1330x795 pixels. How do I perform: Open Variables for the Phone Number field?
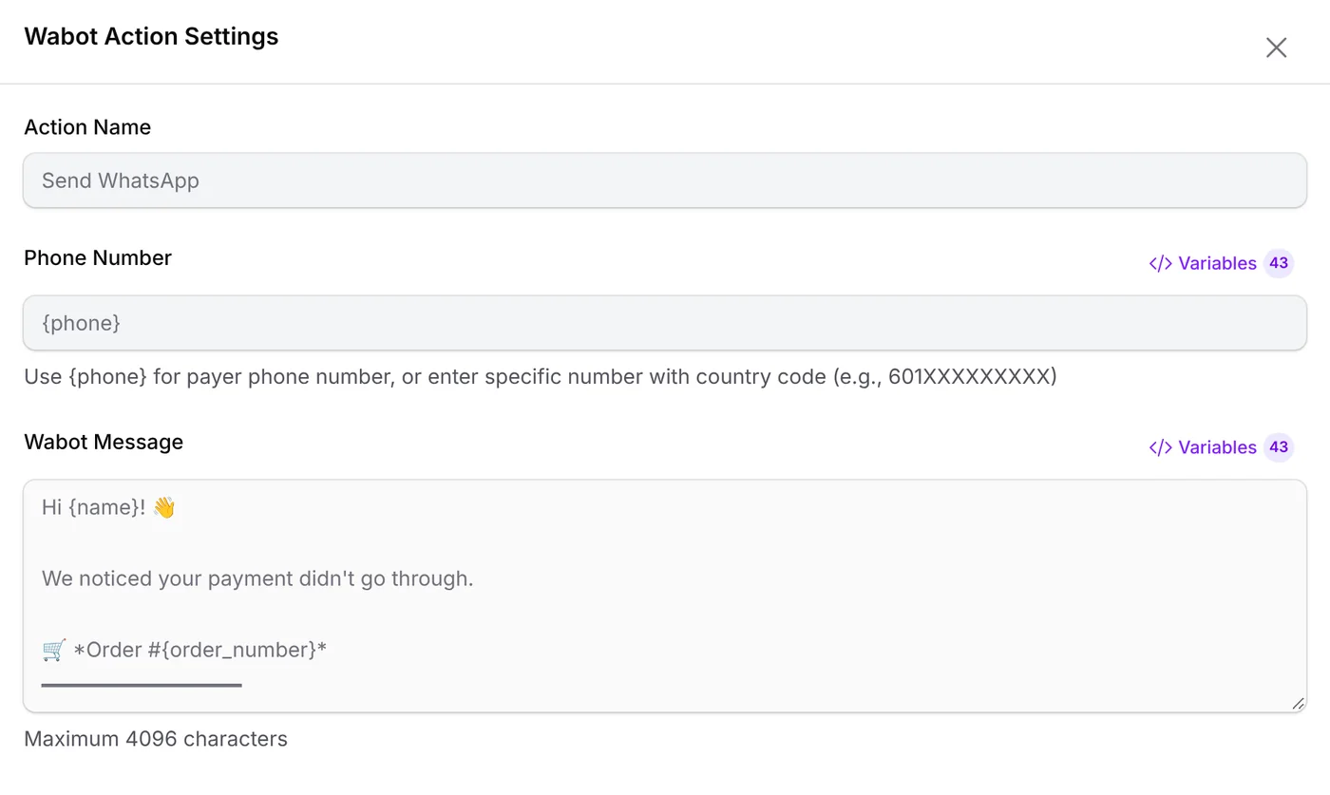click(x=1221, y=263)
